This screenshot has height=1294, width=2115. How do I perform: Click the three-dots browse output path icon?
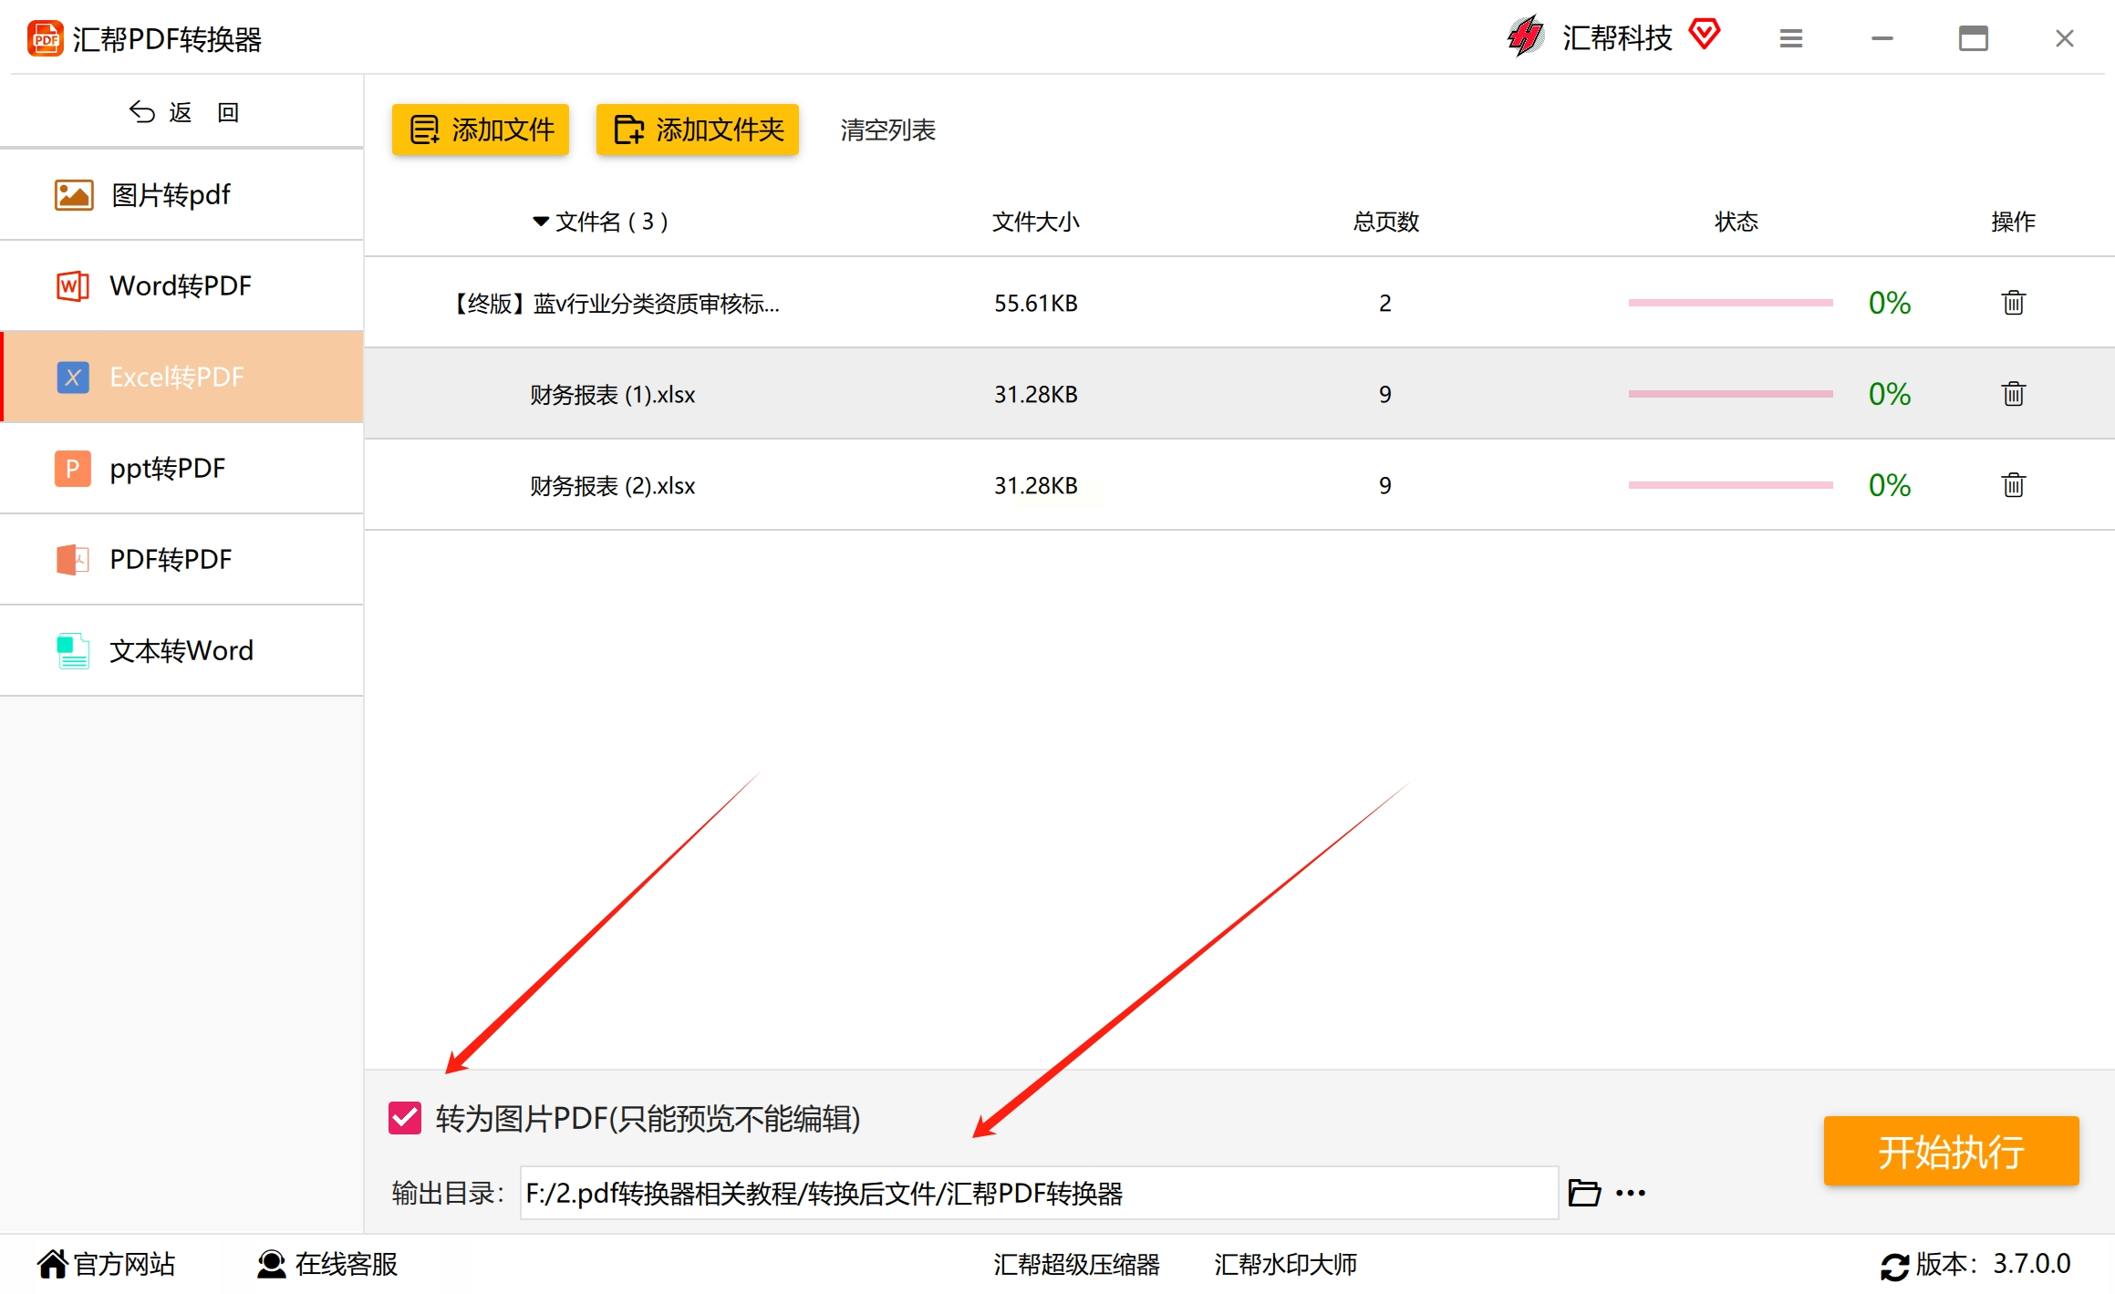[1631, 1193]
